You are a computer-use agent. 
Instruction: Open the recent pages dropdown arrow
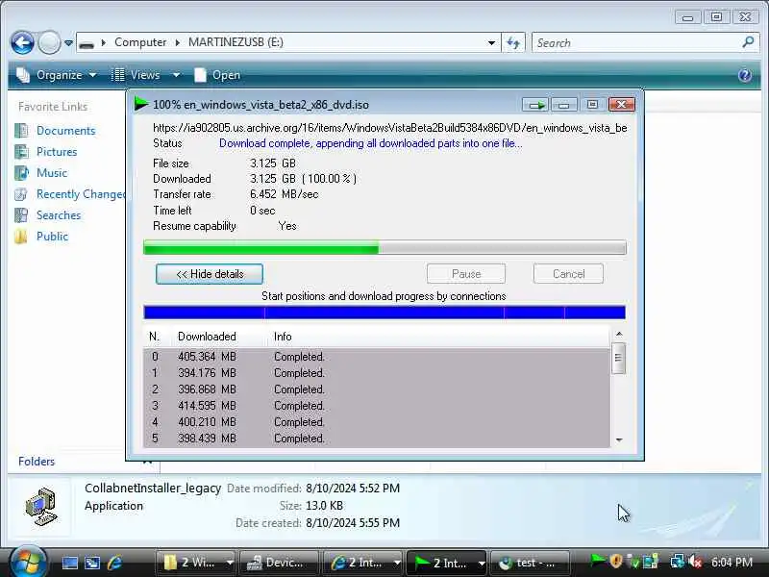[68, 43]
